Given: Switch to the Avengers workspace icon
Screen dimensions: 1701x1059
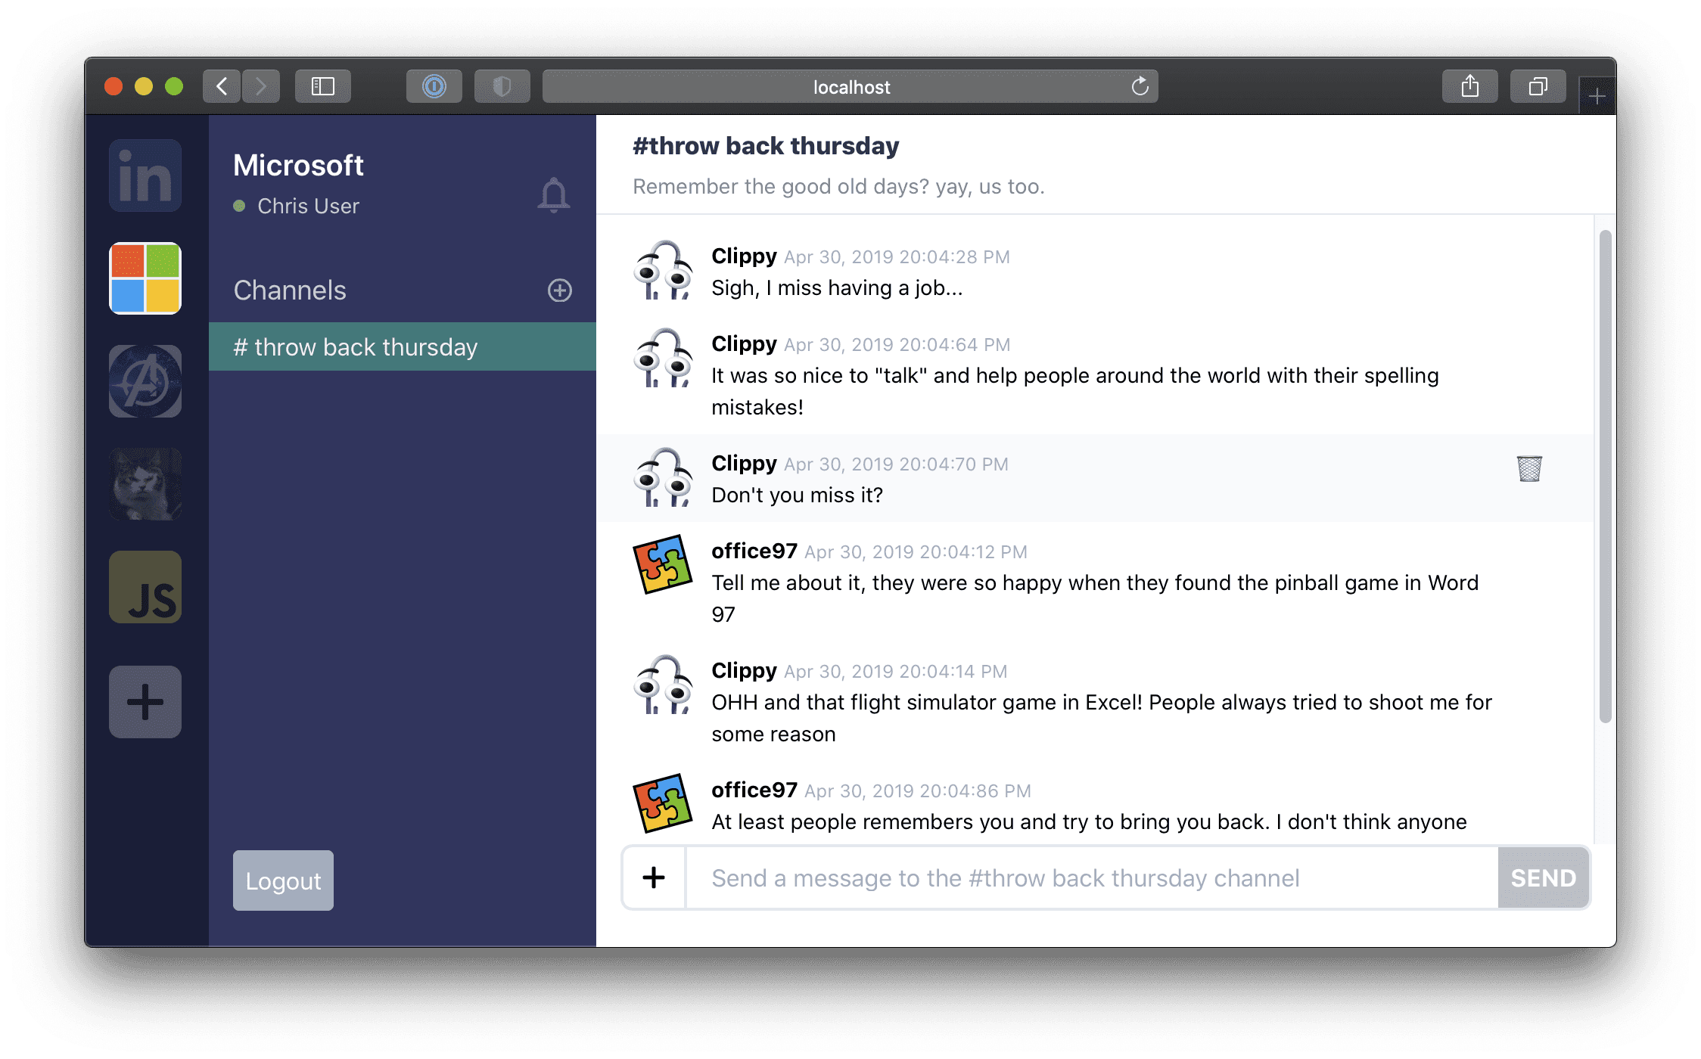Looking at the screenshot, I should click(x=145, y=381).
